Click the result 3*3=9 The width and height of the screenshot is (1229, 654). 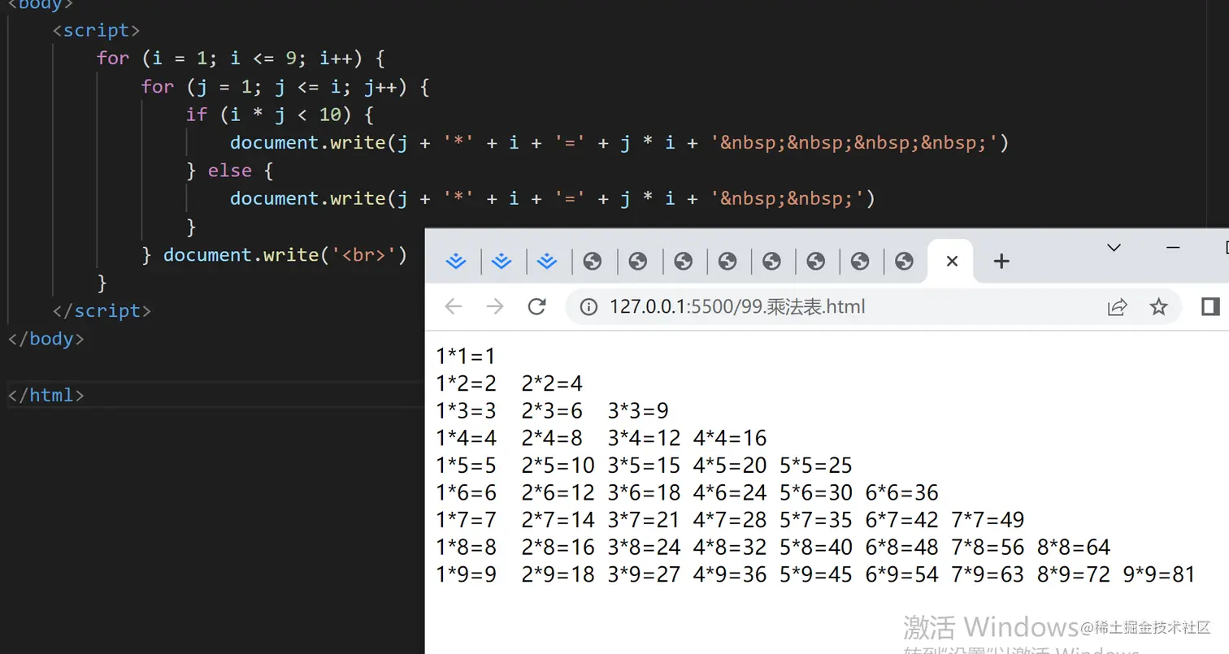(x=638, y=411)
